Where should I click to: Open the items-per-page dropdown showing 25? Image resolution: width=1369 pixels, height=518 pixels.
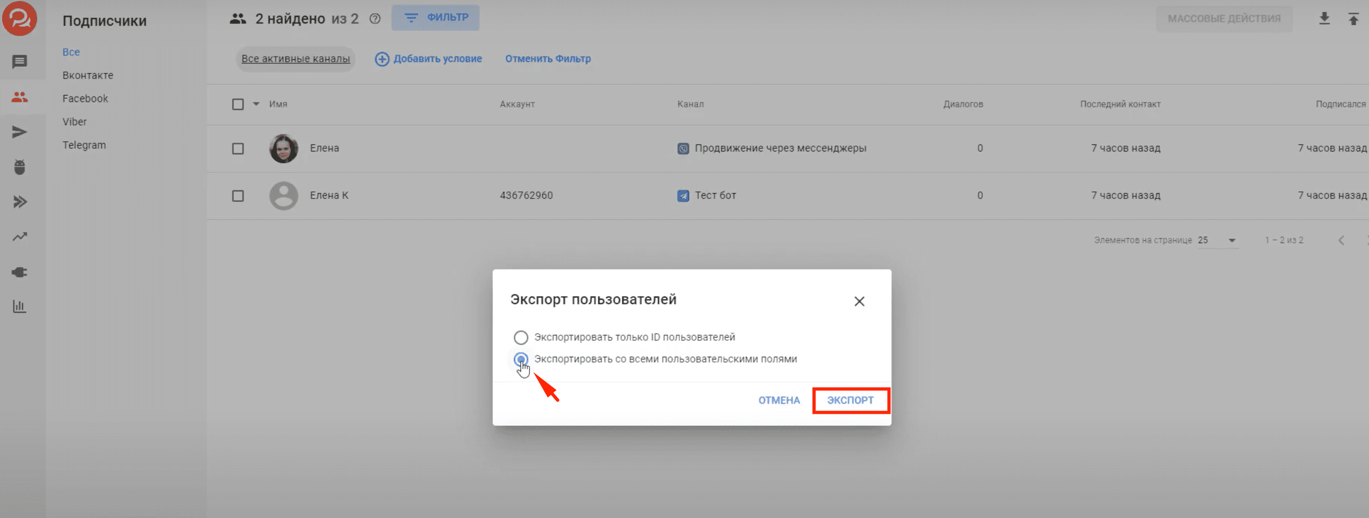pos(1217,240)
